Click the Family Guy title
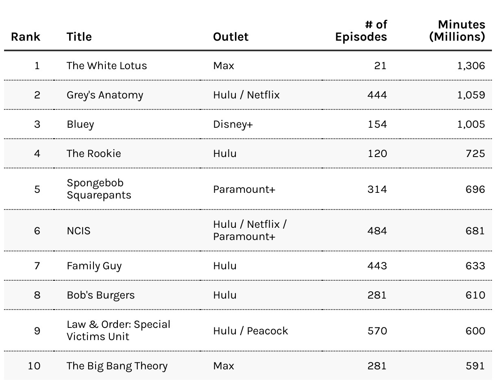The image size is (496, 384). click(x=94, y=266)
